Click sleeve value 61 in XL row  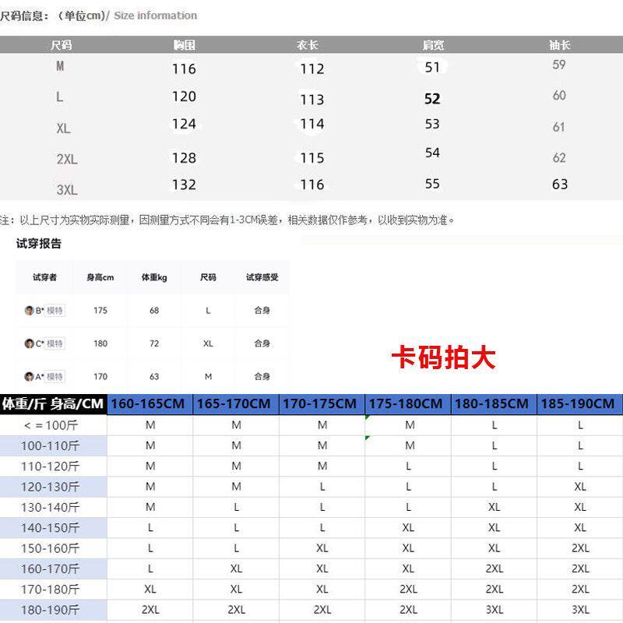(559, 127)
